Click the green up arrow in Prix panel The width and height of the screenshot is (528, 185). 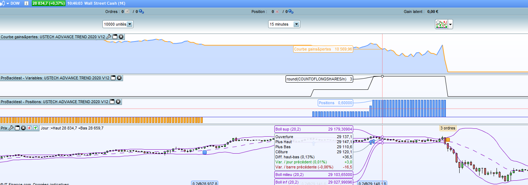click(x=35, y=128)
